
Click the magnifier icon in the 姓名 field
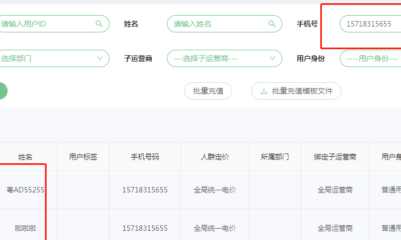[271, 24]
